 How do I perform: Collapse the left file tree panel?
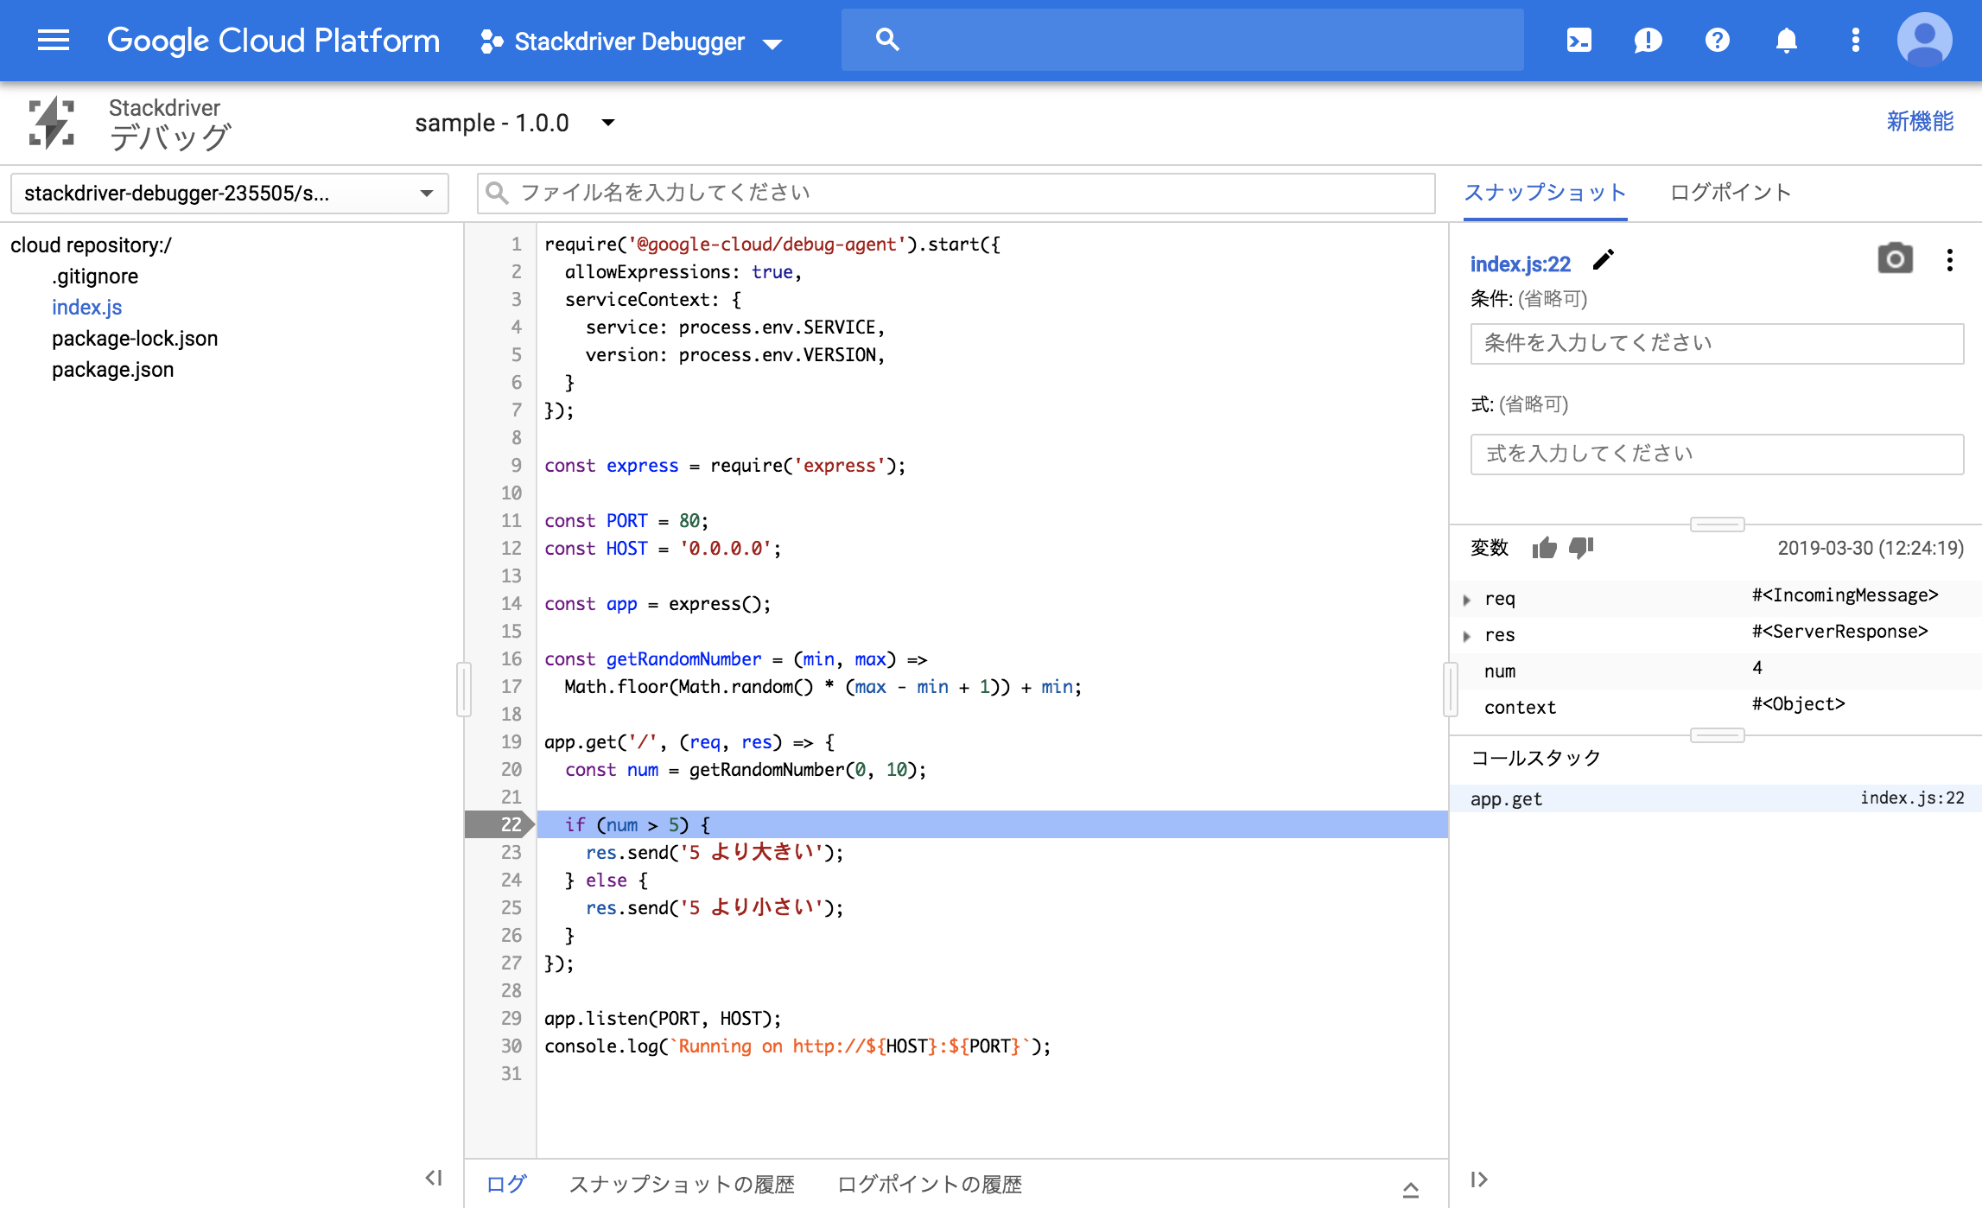click(x=434, y=1178)
